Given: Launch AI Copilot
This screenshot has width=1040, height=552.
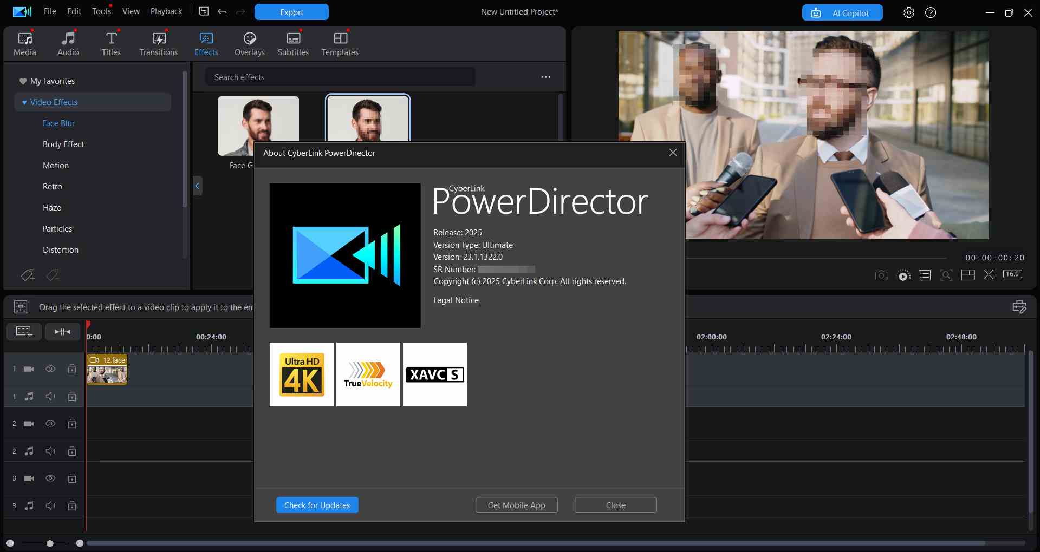Looking at the screenshot, I should point(842,12).
